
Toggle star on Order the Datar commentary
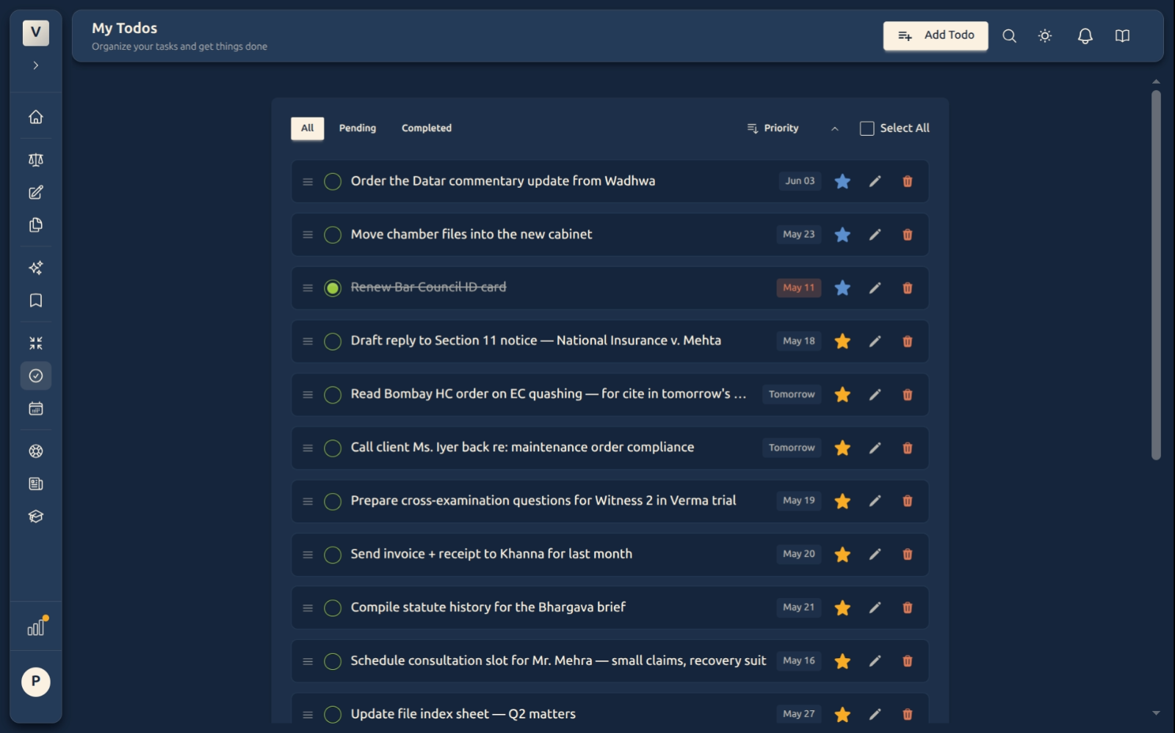[x=842, y=181]
